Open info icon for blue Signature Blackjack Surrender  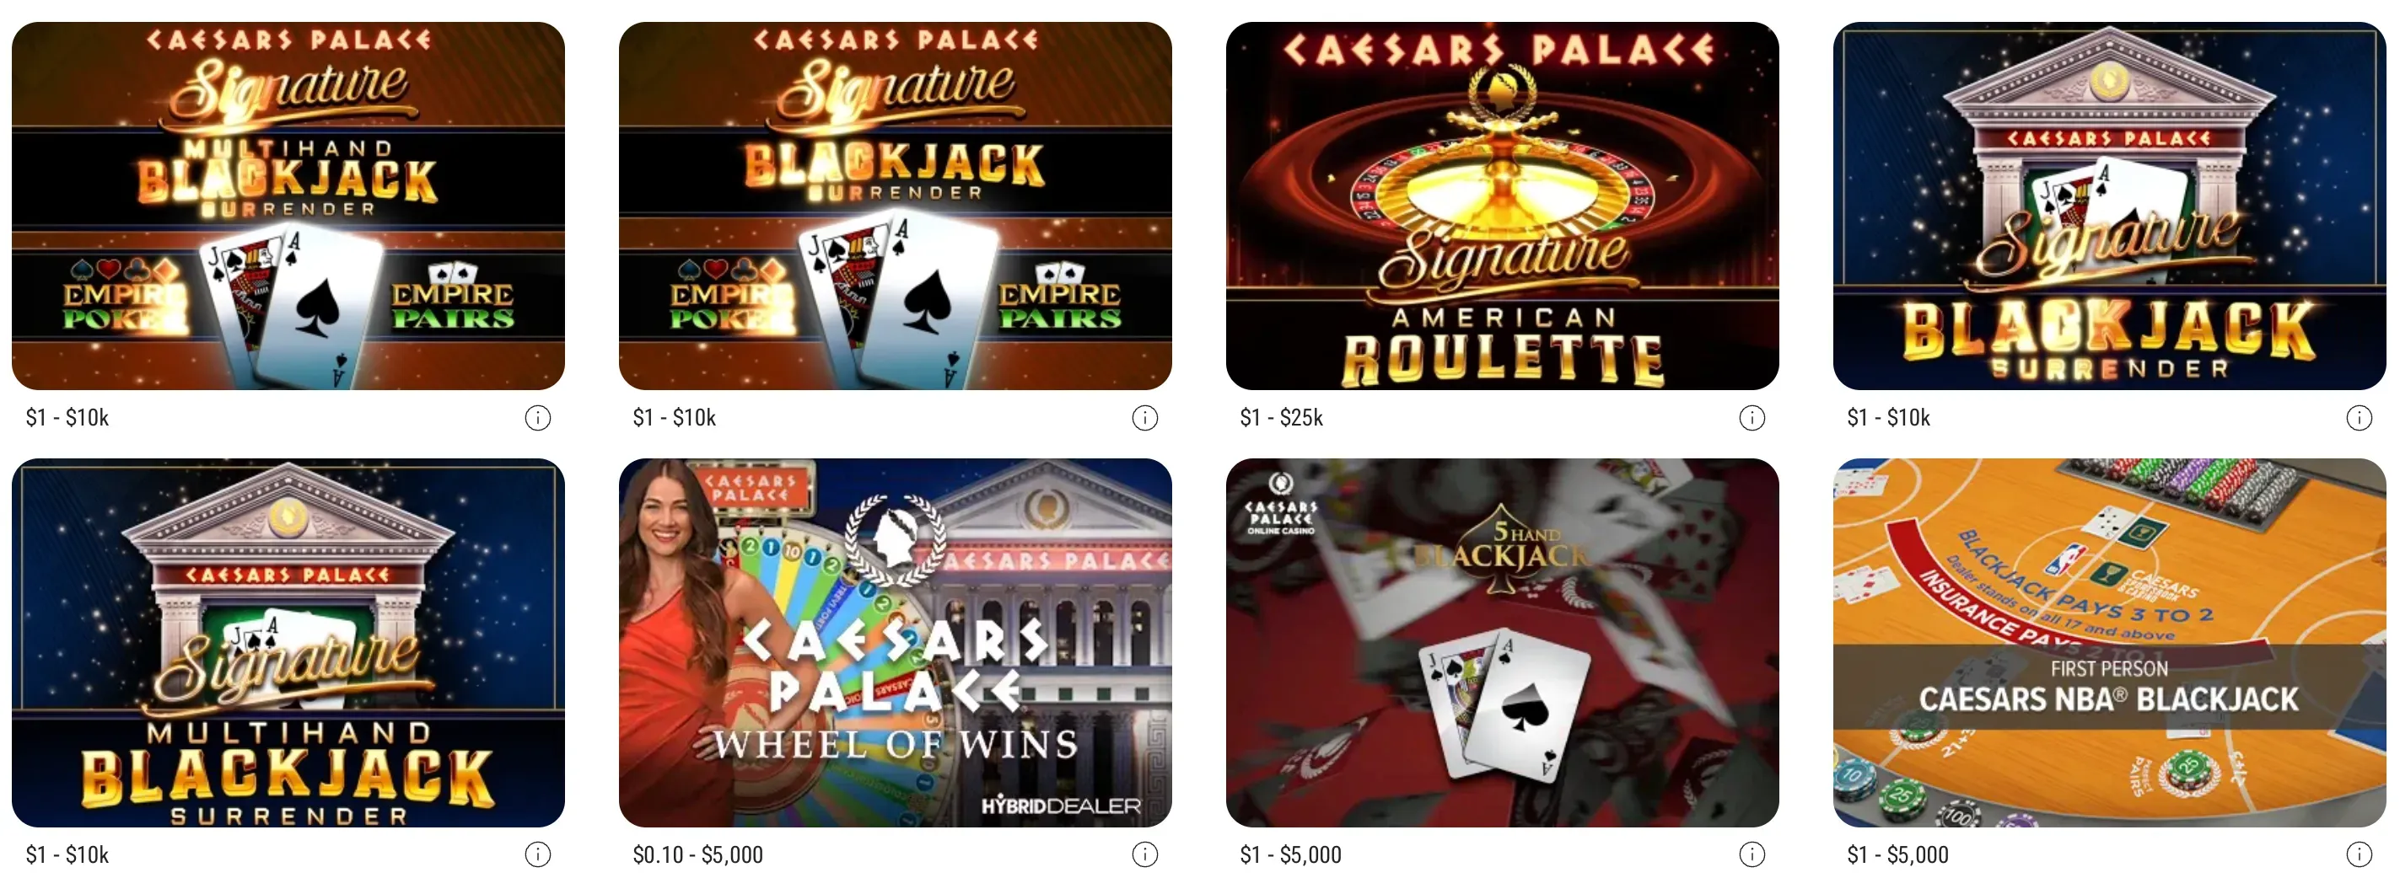2359,418
